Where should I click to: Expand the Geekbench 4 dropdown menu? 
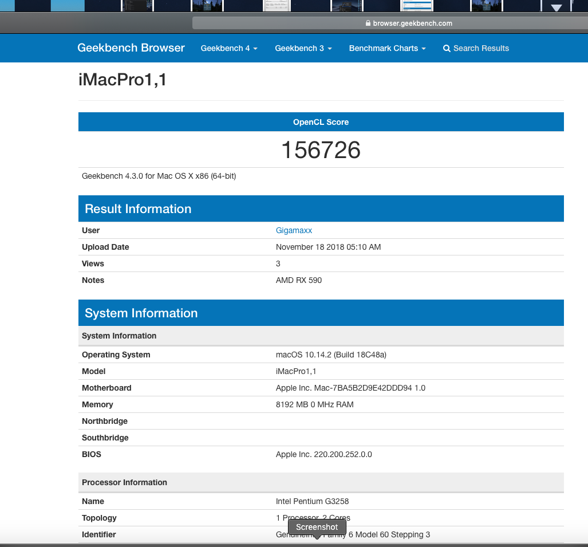pos(229,48)
